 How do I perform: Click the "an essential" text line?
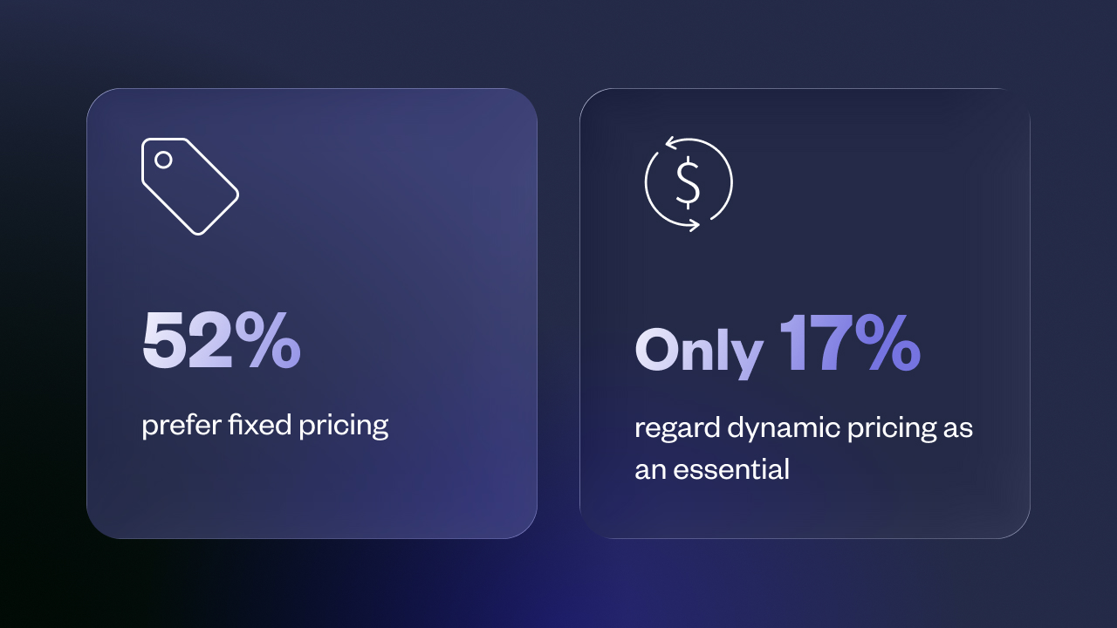coord(711,470)
